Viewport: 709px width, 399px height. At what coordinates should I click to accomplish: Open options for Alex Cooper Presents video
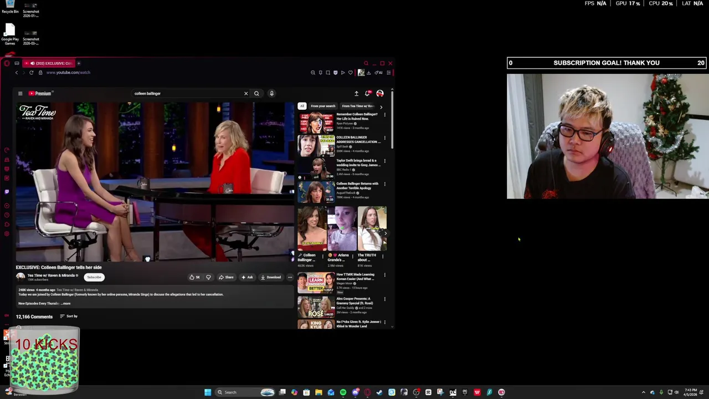[384, 300]
